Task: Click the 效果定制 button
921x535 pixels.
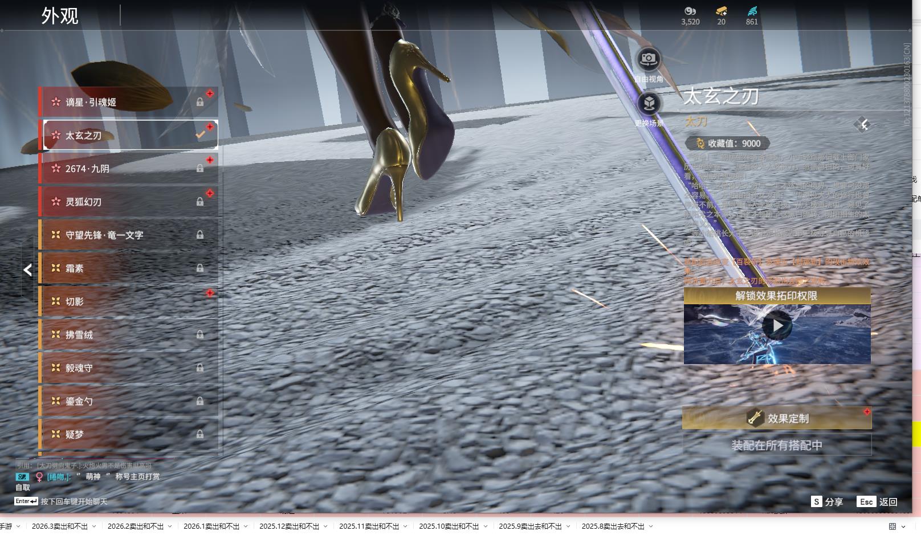Action: (x=777, y=418)
